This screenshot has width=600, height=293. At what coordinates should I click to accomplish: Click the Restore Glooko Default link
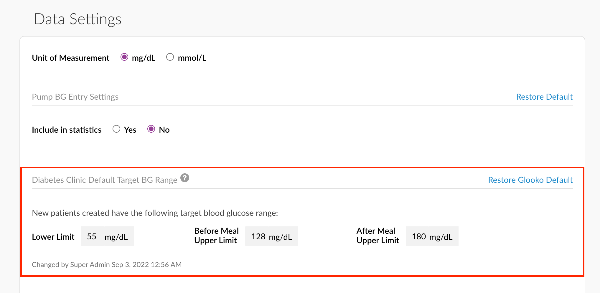click(x=530, y=180)
